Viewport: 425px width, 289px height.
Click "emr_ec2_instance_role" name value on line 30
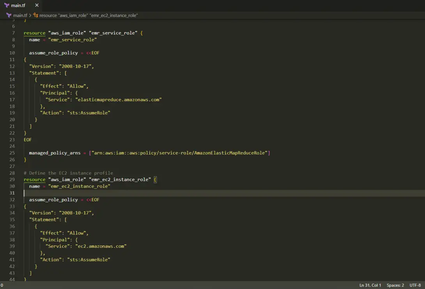click(x=79, y=186)
